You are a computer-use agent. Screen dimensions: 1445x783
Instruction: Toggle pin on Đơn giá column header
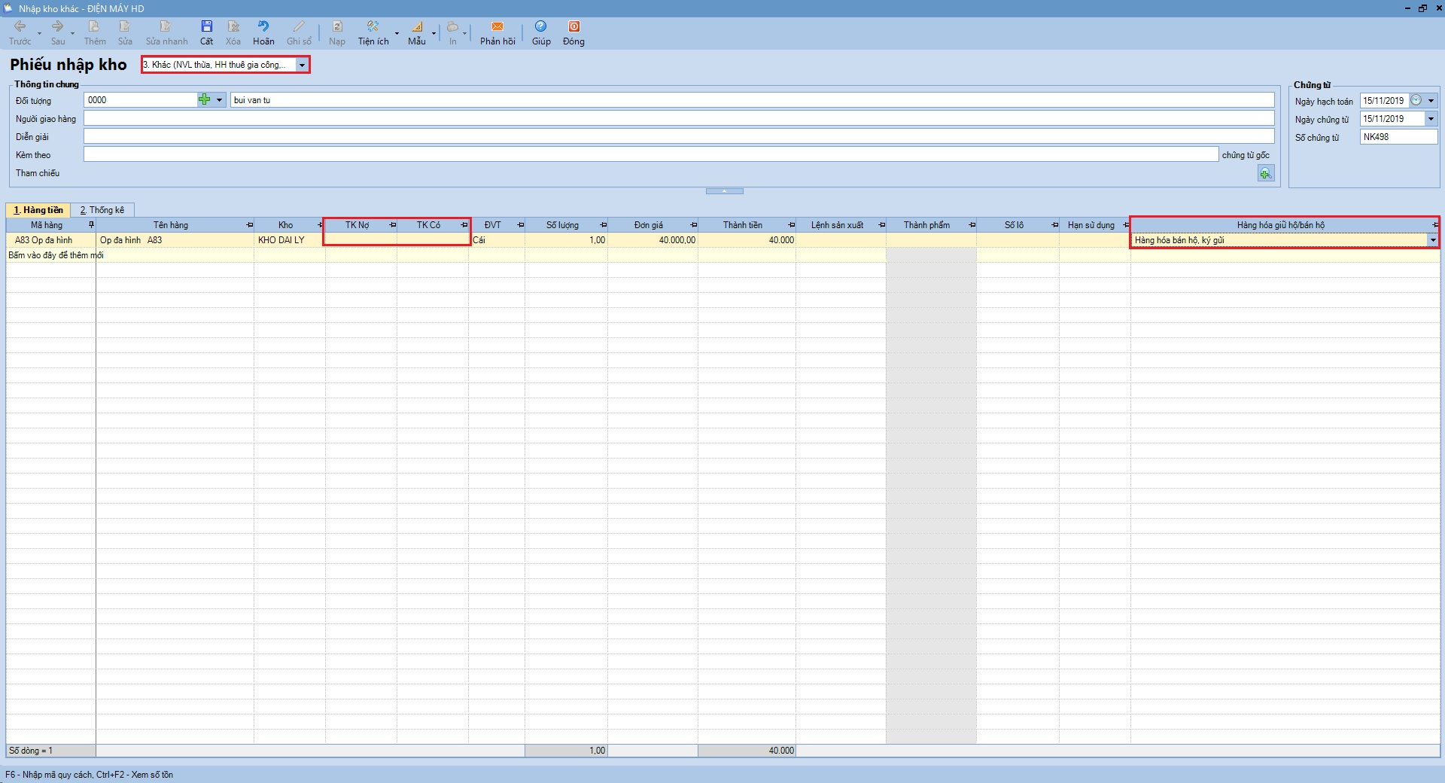pyautogui.click(x=693, y=225)
